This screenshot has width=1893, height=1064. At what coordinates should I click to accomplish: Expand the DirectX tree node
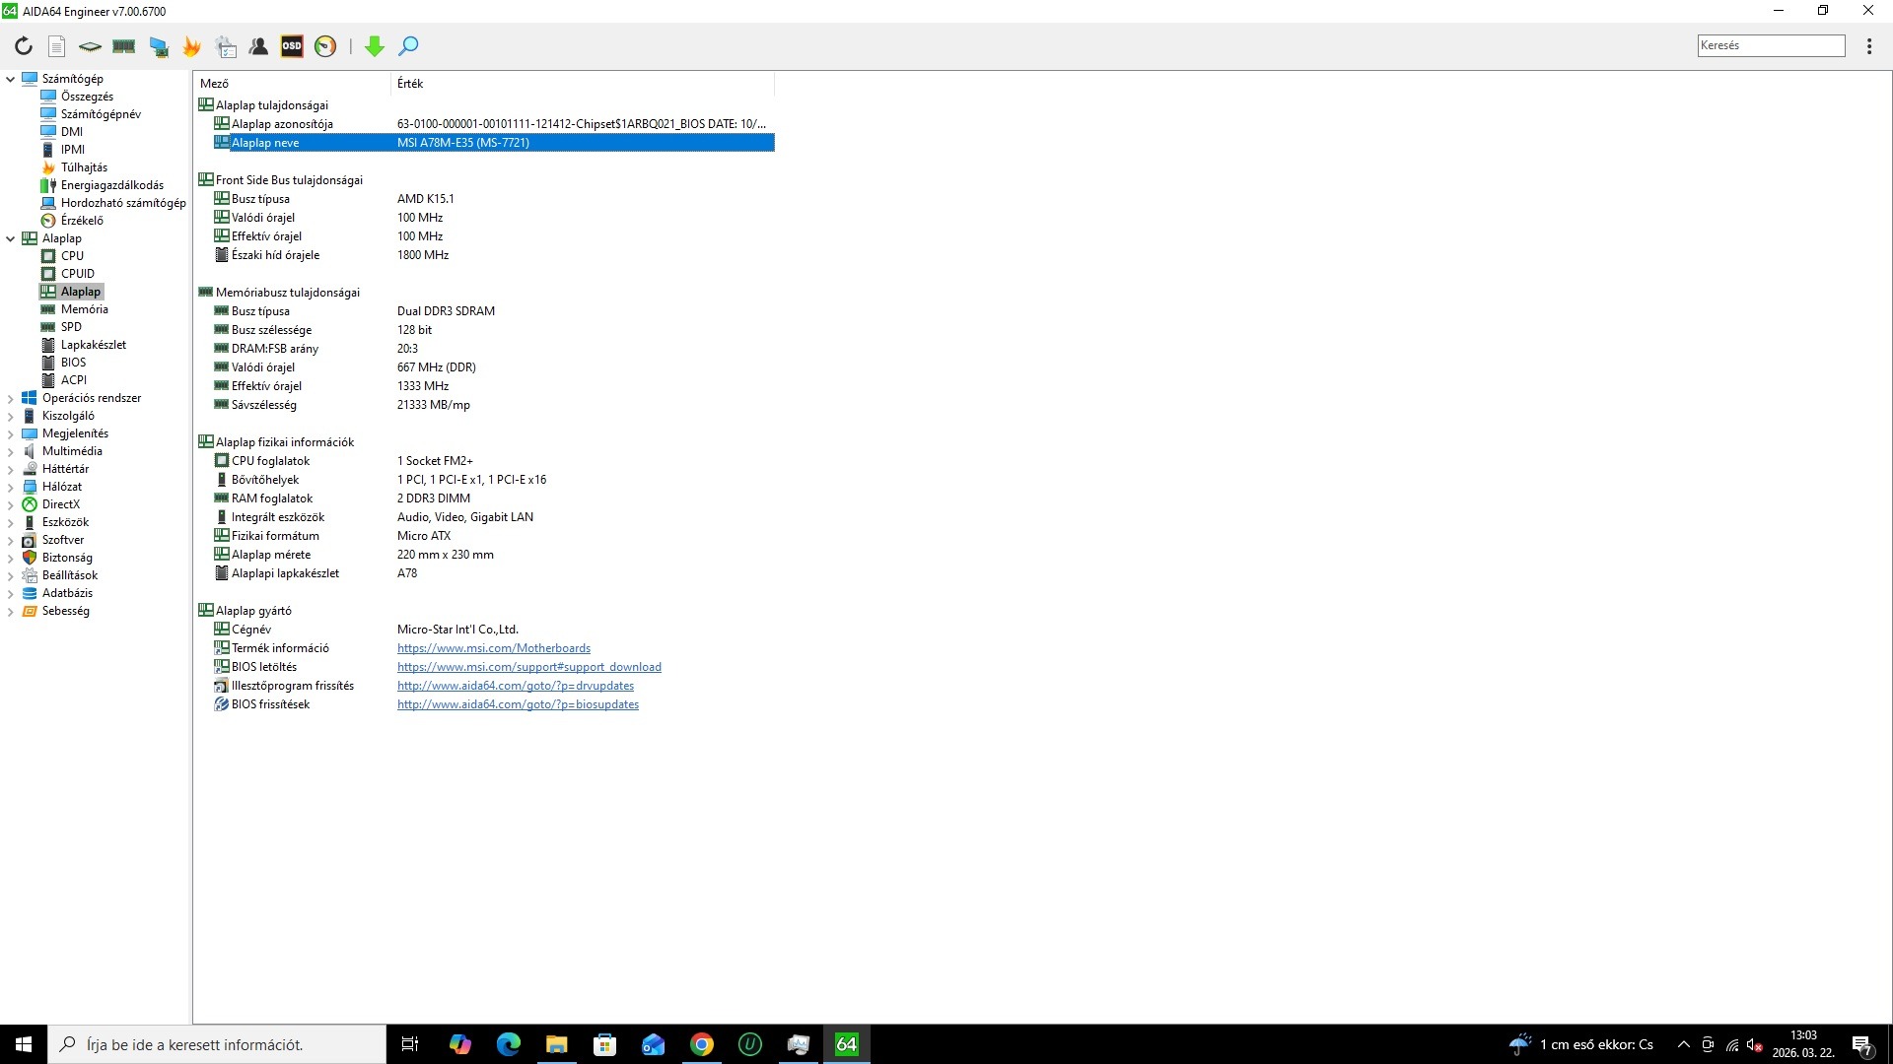pyautogui.click(x=11, y=504)
